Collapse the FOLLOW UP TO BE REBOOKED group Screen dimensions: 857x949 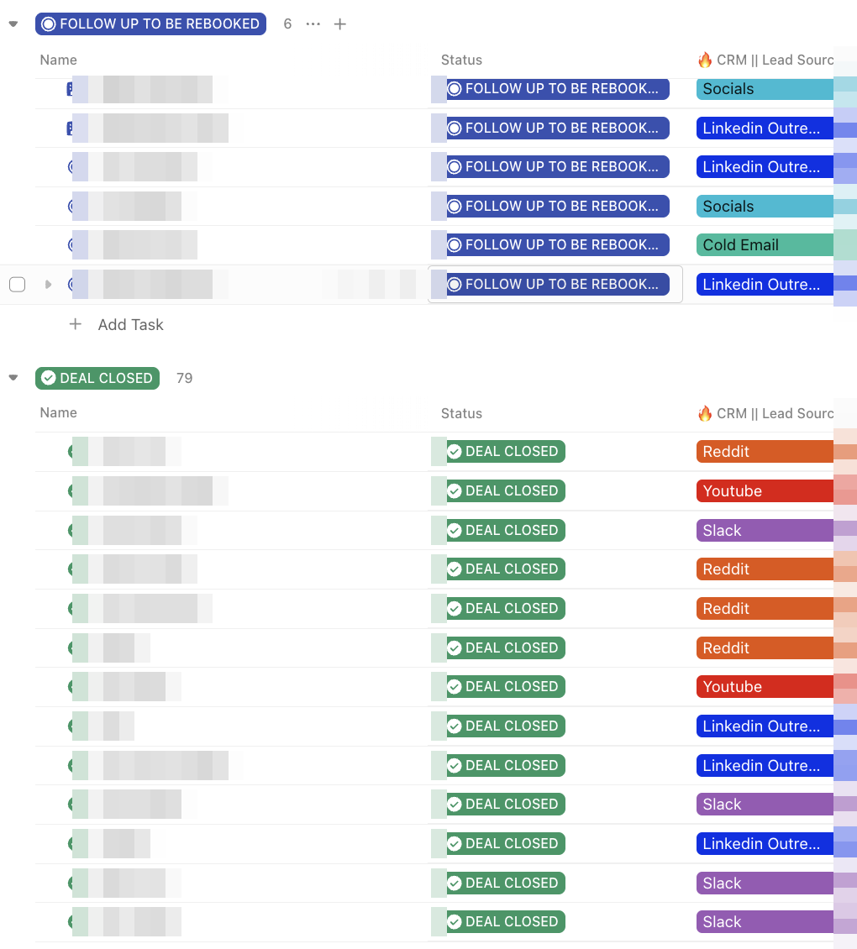click(13, 24)
